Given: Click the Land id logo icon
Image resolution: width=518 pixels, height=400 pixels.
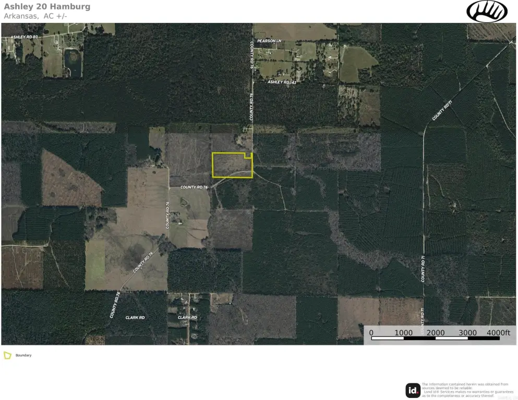Looking at the screenshot, I should tap(413, 390).
